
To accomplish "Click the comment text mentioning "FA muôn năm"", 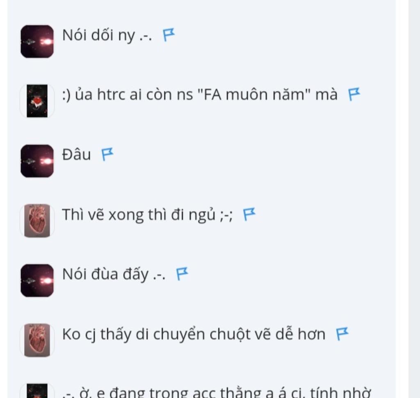I will point(200,95).
